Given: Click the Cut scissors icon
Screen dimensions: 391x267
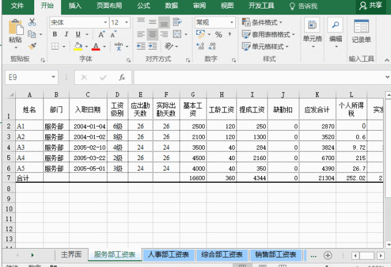Looking at the screenshot, I should click(32, 22).
